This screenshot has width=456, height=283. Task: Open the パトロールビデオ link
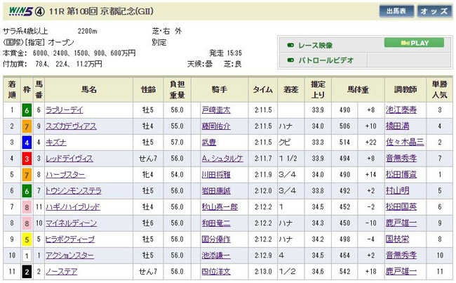pyautogui.click(x=325, y=60)
